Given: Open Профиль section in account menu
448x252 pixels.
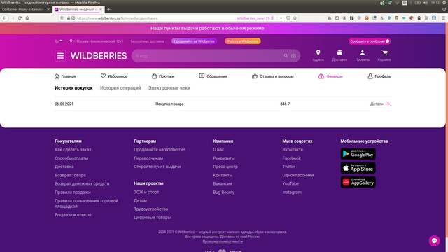Looking at the screenshot, I should [x=379, y=76].
